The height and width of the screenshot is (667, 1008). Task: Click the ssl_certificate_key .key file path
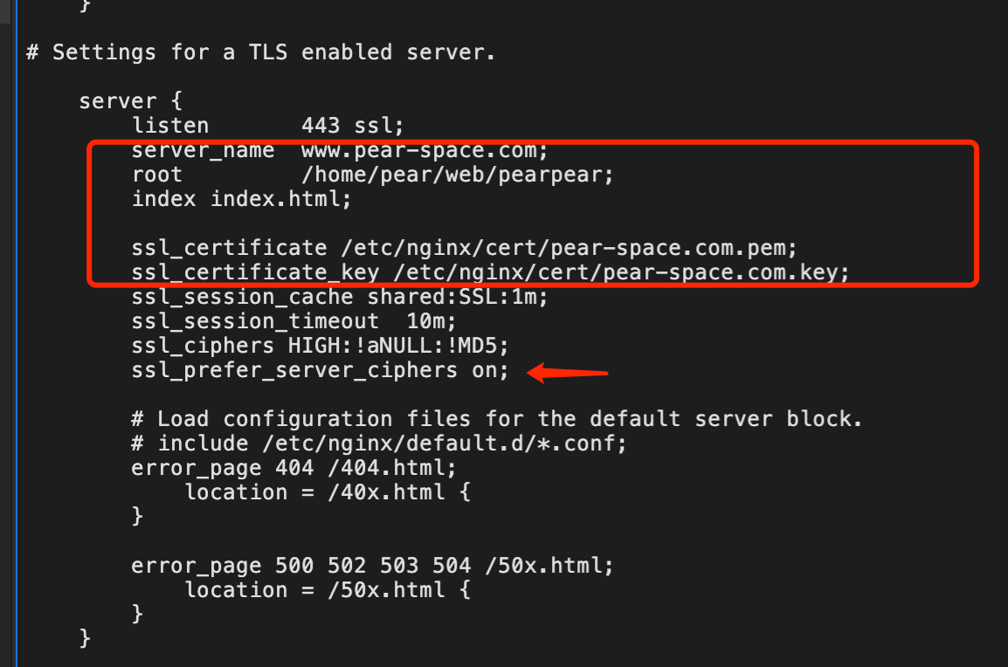click(x=621, y=272)
